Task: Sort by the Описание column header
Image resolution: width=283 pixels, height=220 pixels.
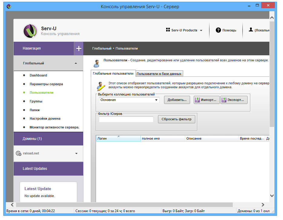Action: coord(212,138)
